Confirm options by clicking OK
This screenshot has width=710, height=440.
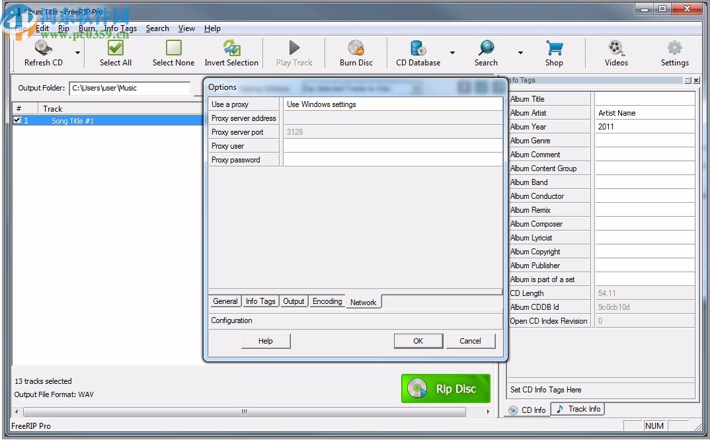click(x=418, y=341)
